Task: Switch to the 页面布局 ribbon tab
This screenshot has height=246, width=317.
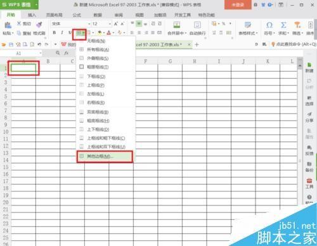Action: [55, 15]
